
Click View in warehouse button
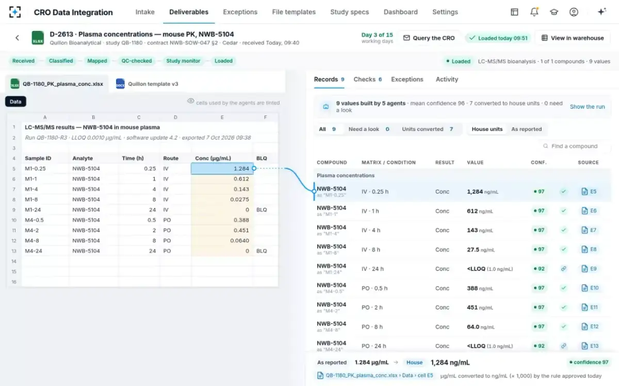point(572,38)
